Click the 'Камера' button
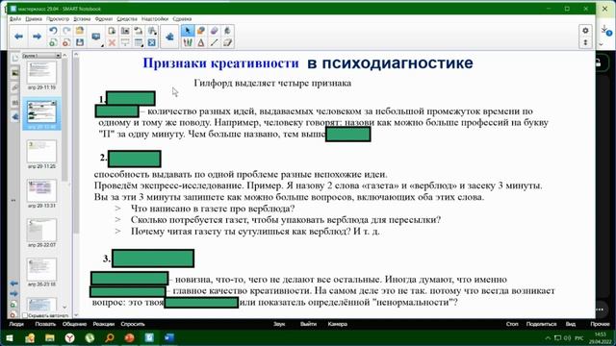The width and height of the screenshot is (616, 346). (x=338, y=324)
